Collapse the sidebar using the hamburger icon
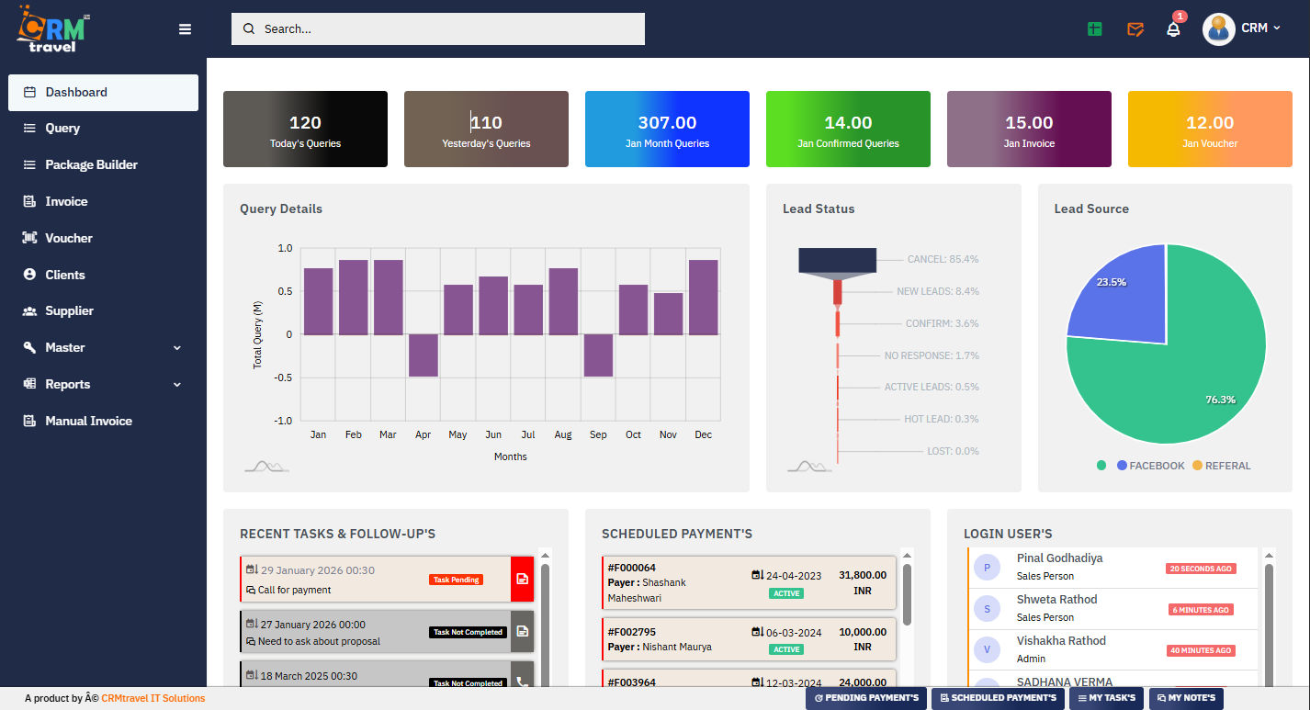This screenshot has height=710, width=1310. (x=185, y=28)
